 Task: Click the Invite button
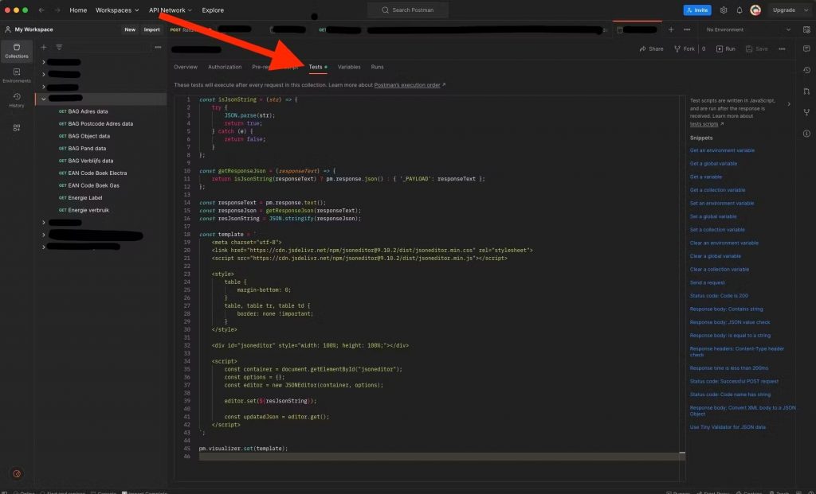(x=696, y=10)
